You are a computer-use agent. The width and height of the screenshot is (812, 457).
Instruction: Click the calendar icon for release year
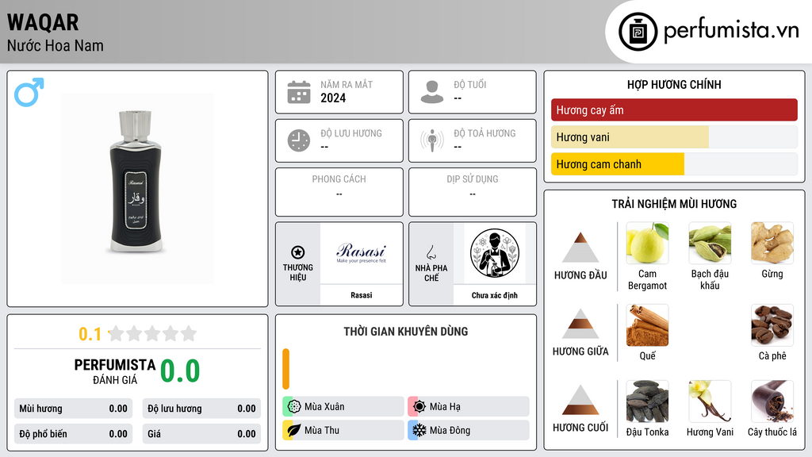click(299, 92)
